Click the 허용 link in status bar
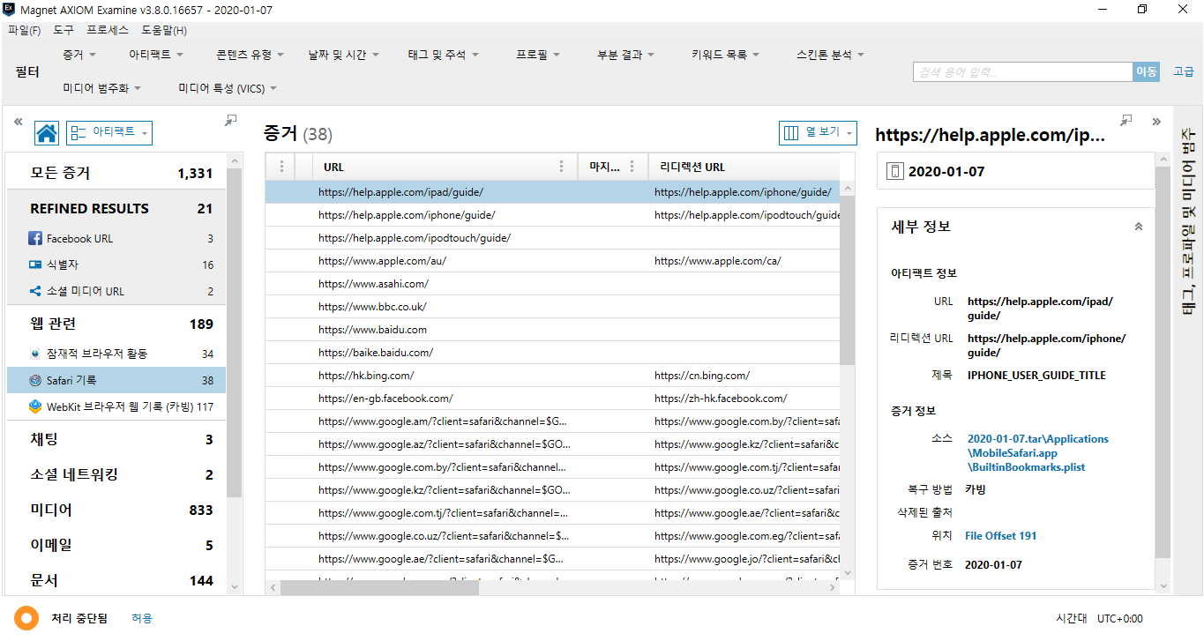 click(x=142, y=619)
